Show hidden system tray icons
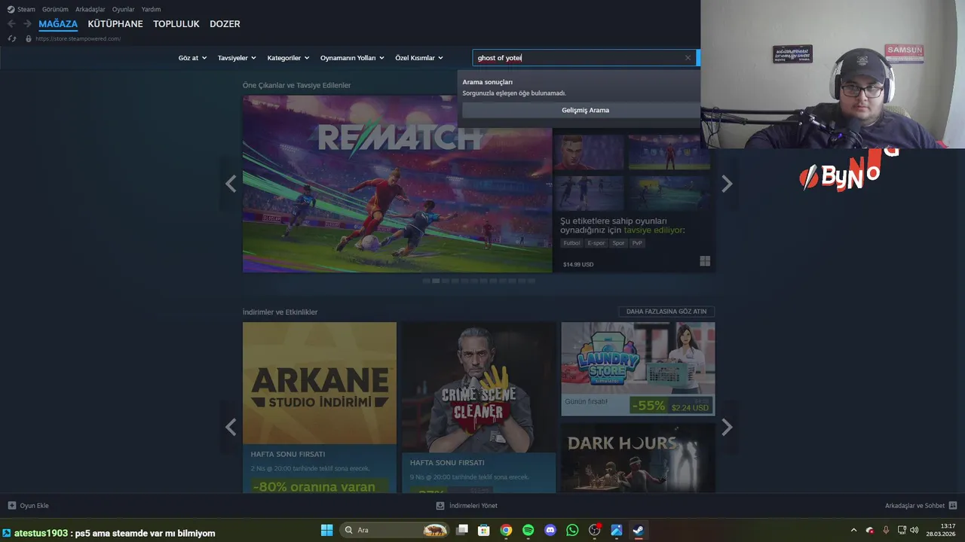 pyautogui.click(x=853, y=530)
